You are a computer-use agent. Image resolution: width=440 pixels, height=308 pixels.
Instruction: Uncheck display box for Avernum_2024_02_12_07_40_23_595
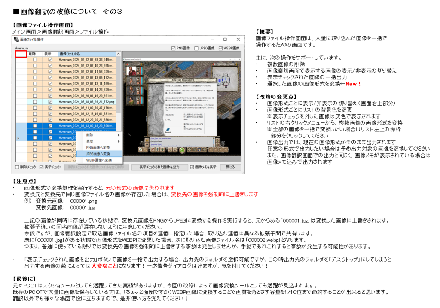point(50,66)
